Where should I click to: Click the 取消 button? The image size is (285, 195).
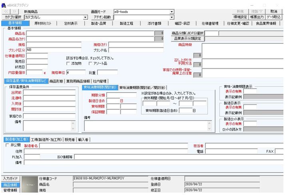[x=273, y=12]
